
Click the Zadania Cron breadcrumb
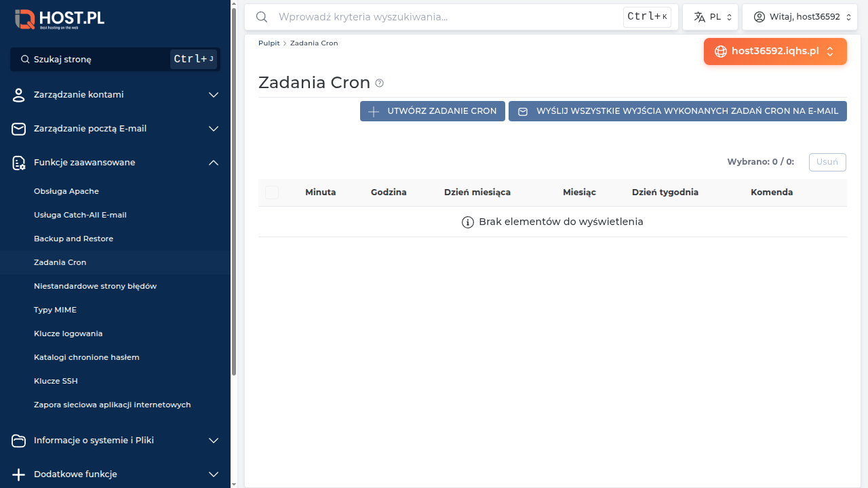tap(314, 43)
